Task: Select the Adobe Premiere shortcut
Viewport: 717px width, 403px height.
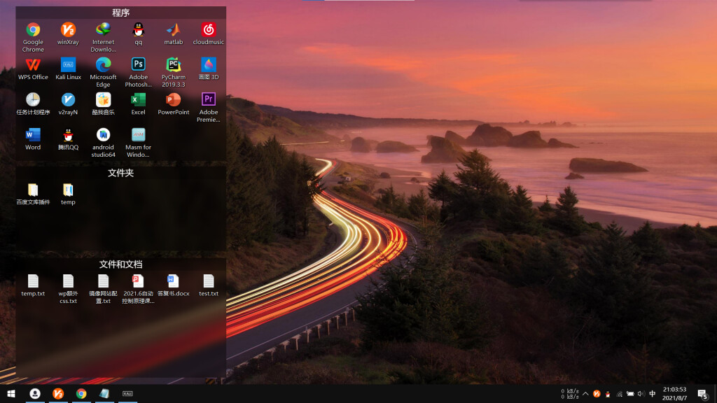Action: [209, 107]
